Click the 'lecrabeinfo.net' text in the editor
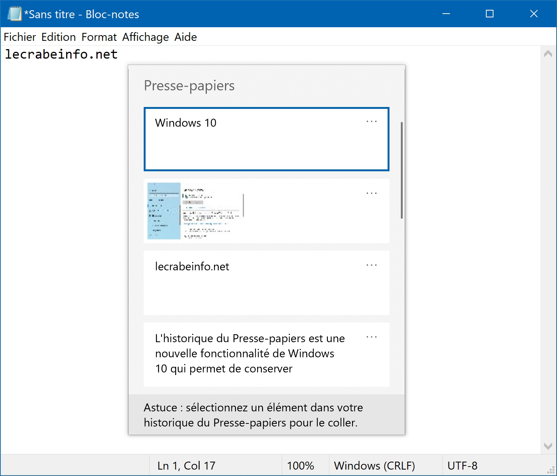This screenshot has height=476, width=557. click(x=61, y=54)
